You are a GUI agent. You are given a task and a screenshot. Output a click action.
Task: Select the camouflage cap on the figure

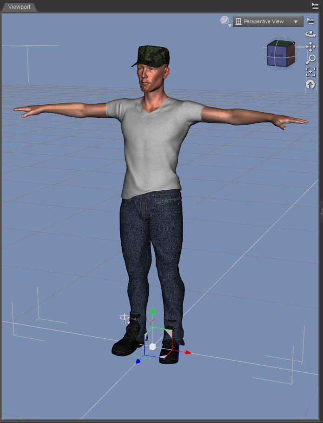click(152, 55)
